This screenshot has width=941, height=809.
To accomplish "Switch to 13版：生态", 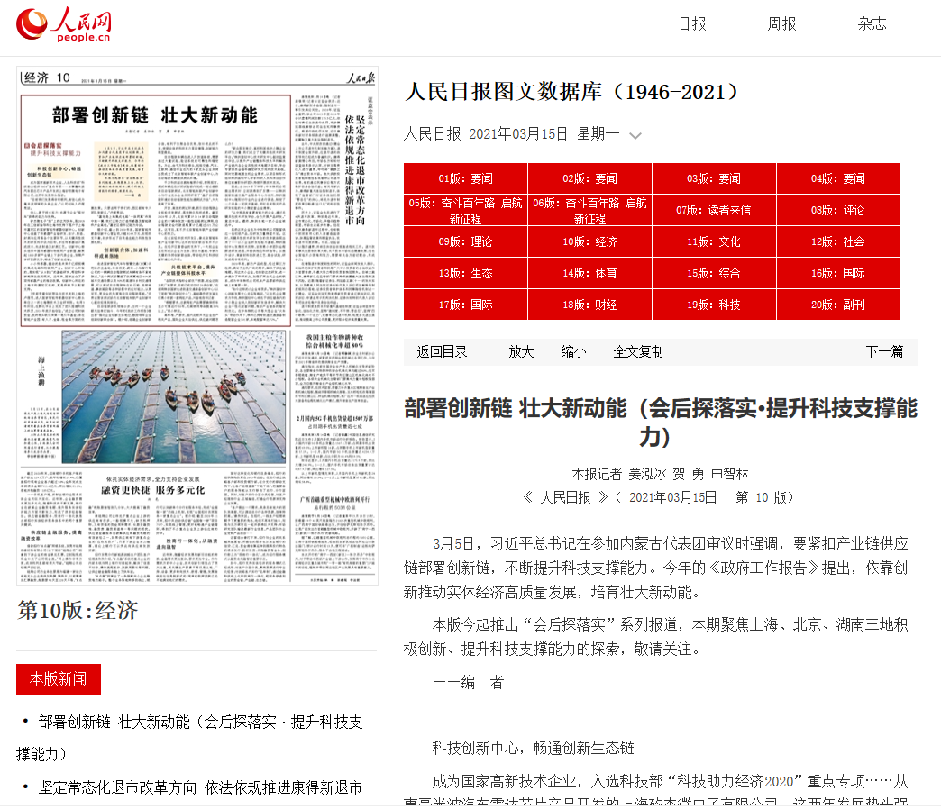I will pyautogui.click(x=465, y=274).
